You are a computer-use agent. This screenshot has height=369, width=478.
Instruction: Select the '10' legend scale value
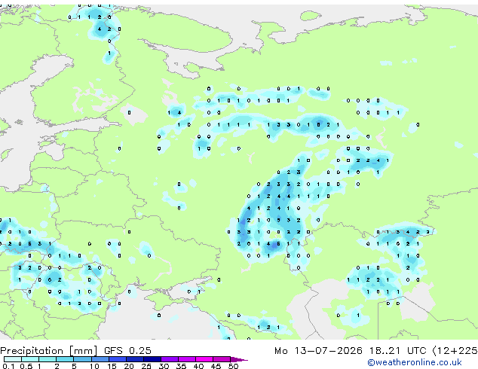(94, 366)
